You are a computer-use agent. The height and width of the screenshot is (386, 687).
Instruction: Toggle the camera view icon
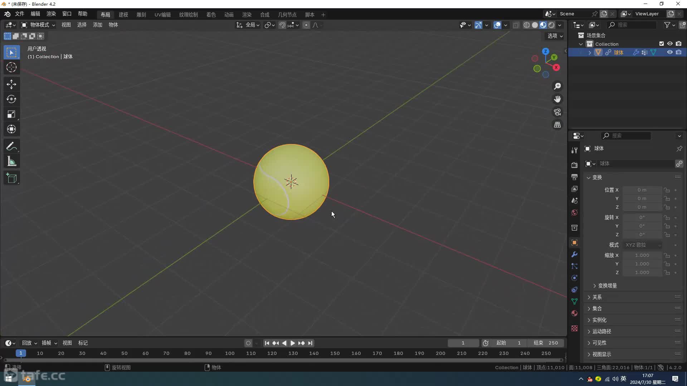[x=557, y=112]
